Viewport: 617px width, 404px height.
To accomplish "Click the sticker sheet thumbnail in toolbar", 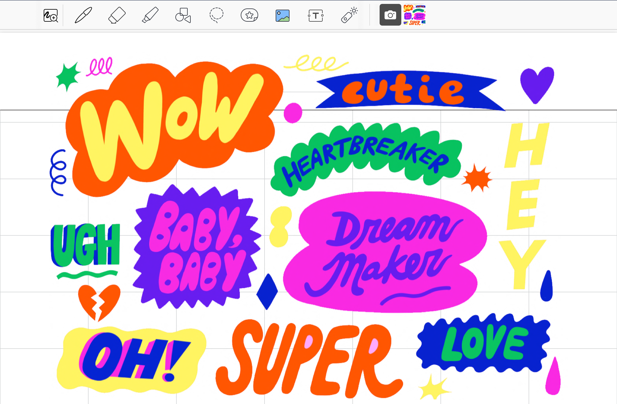I will [x=415, y=15].
